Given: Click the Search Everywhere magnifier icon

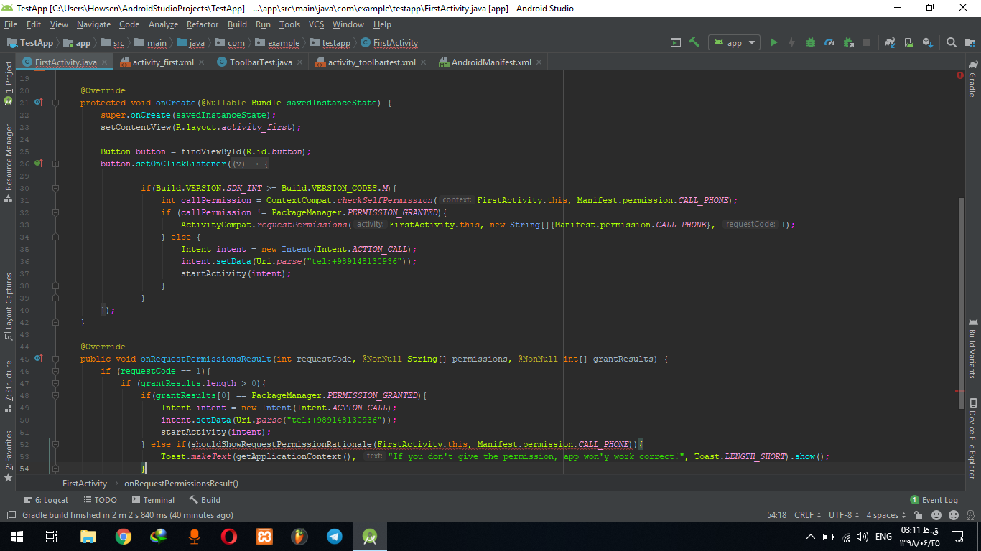Looking at the screenshot, I should pos(952,43).
